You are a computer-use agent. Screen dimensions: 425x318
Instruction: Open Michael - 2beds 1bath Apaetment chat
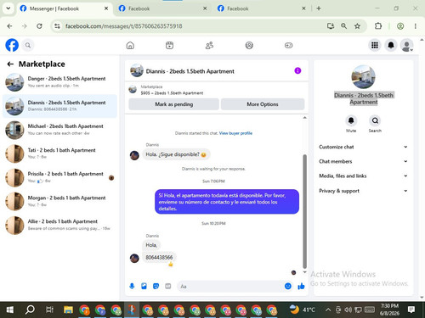pos(59,130)
